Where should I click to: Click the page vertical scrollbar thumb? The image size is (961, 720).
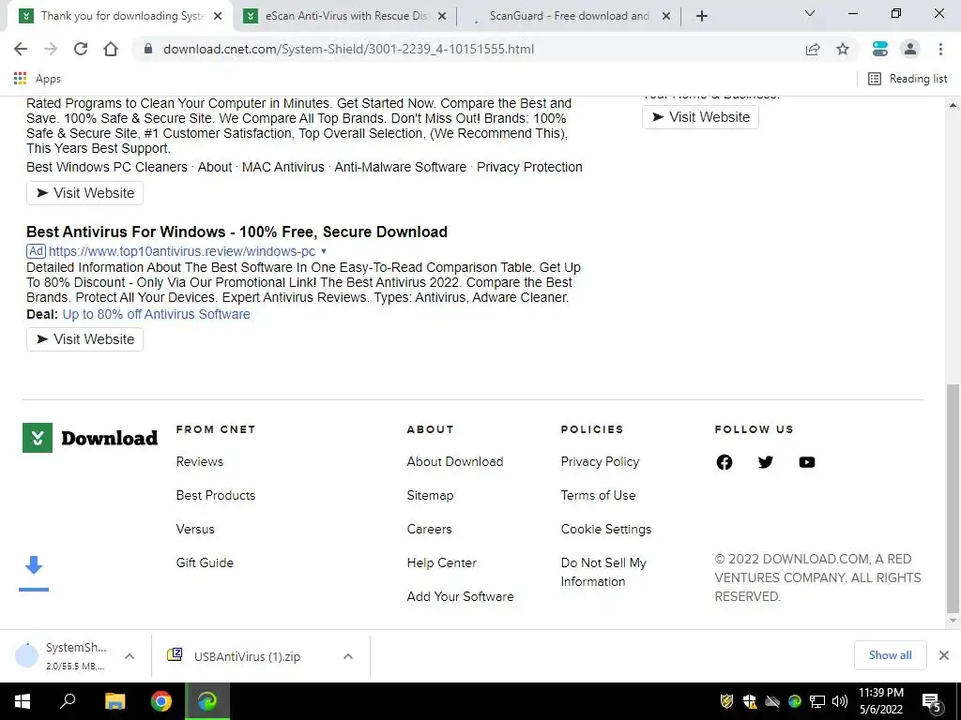tap(953, 499)
